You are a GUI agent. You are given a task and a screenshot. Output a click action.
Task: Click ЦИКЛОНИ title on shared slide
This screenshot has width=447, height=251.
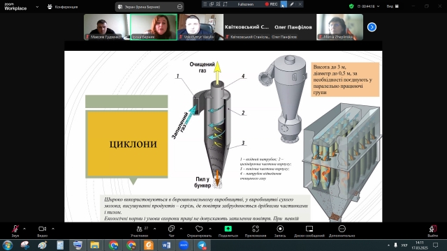[133, 144]
